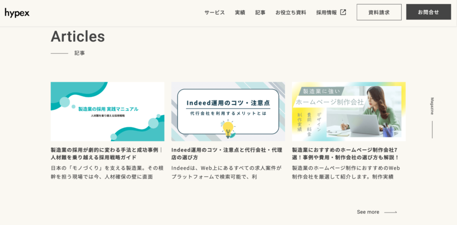Open the 実績 menu item
457x225 pixels.
pyautogui.click(x=240, y=12)
